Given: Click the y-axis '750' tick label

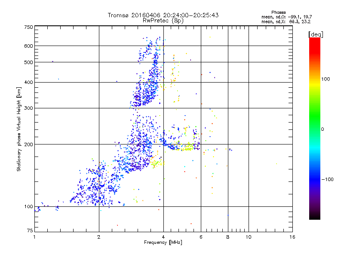Looking at the screenshot, I should 28,27.
